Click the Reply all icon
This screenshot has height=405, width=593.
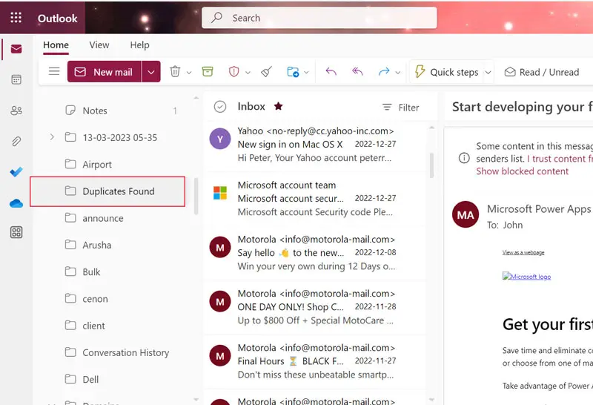(x=357, y=71)
